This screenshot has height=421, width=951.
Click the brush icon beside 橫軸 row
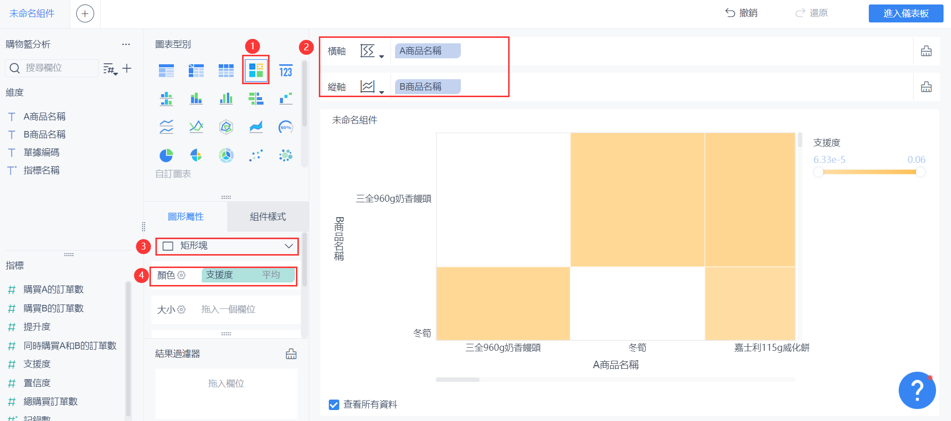pos(926,51)
